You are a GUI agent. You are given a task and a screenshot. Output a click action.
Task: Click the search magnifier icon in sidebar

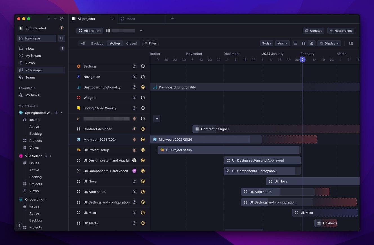coord(61,38)
